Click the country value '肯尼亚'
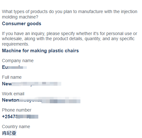142x138 pixels. tap(9, 133)
